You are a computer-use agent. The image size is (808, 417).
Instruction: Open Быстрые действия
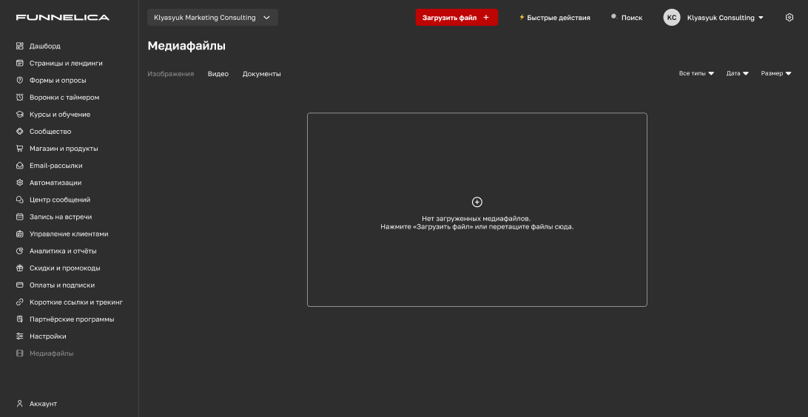click(554, 18)
